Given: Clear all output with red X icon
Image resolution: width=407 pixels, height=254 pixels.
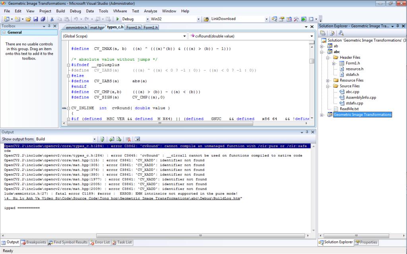Looking at the screenshot, I should 128,139.
